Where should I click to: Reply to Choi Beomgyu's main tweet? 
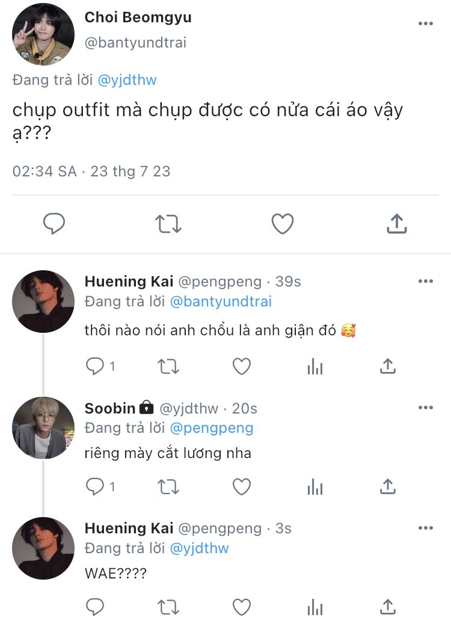(x=54, y=224)
